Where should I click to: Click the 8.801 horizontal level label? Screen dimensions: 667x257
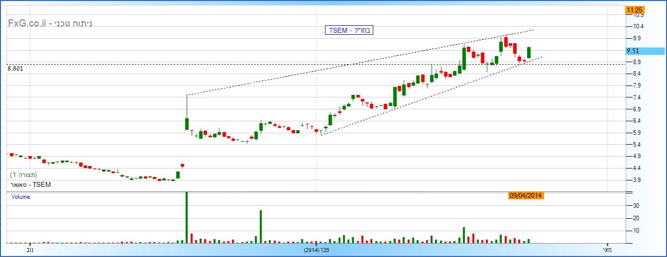point(15,69)
